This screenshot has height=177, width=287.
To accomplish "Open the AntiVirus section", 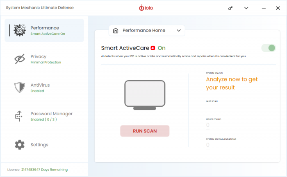I will pos(44,87).
